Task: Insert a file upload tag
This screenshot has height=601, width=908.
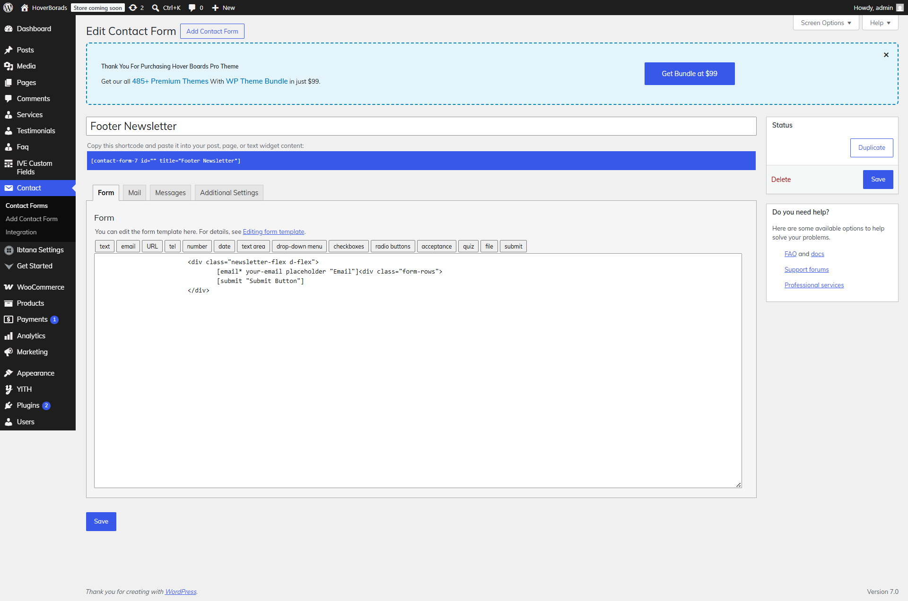Action: [489, 246]
